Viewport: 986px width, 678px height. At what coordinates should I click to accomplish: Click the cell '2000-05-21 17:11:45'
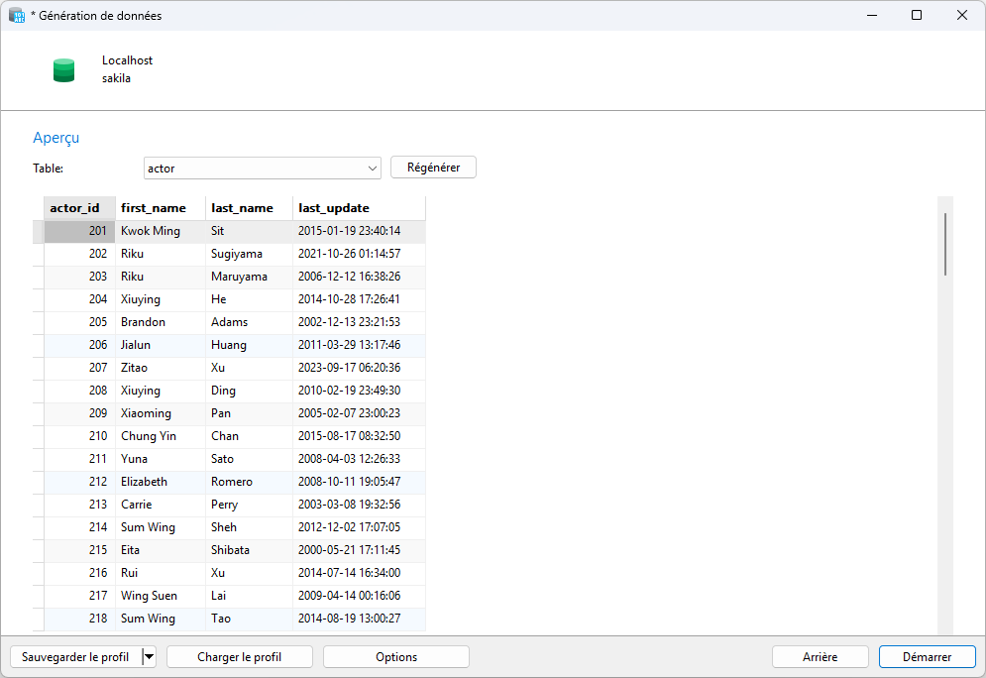[359, 550]
